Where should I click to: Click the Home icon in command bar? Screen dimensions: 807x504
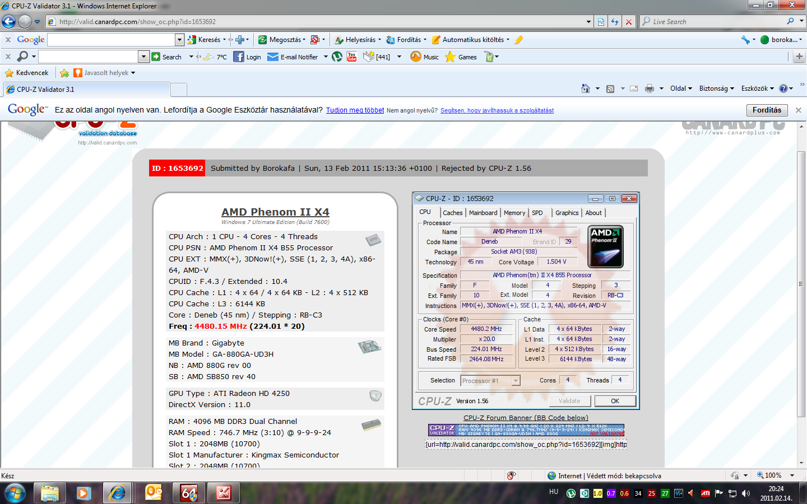[586, 88]
